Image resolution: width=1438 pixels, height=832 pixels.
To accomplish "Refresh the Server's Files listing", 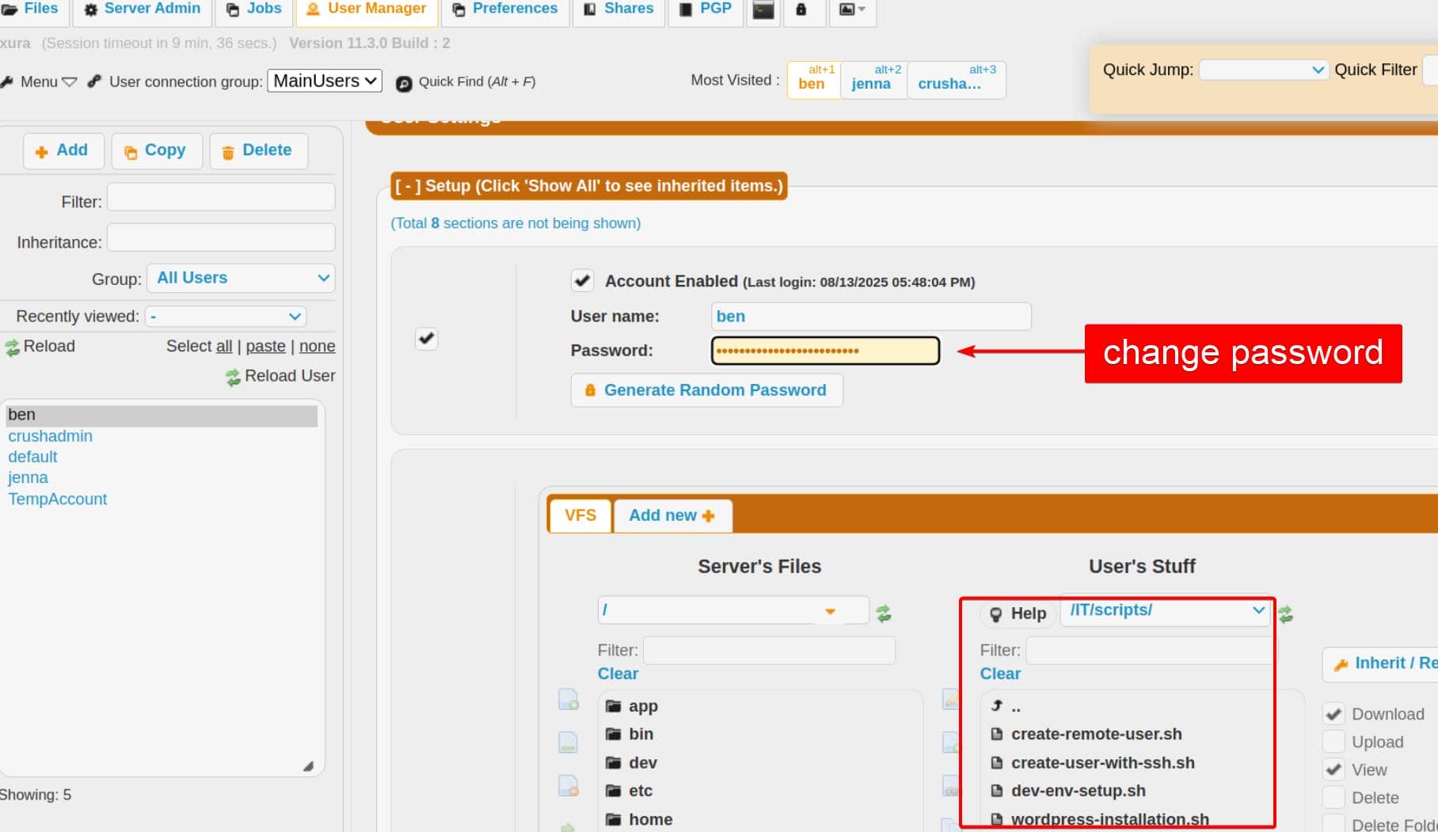I will 884,613.
